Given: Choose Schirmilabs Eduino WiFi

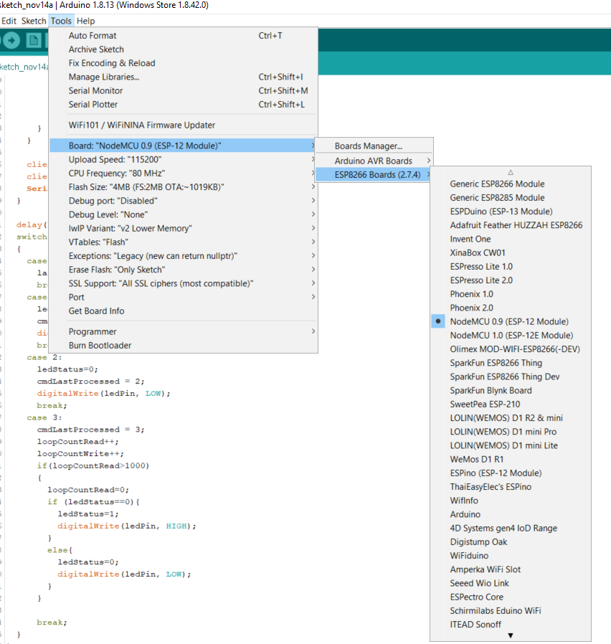Looking at the screenshot, I should click(x=511, y=611).
